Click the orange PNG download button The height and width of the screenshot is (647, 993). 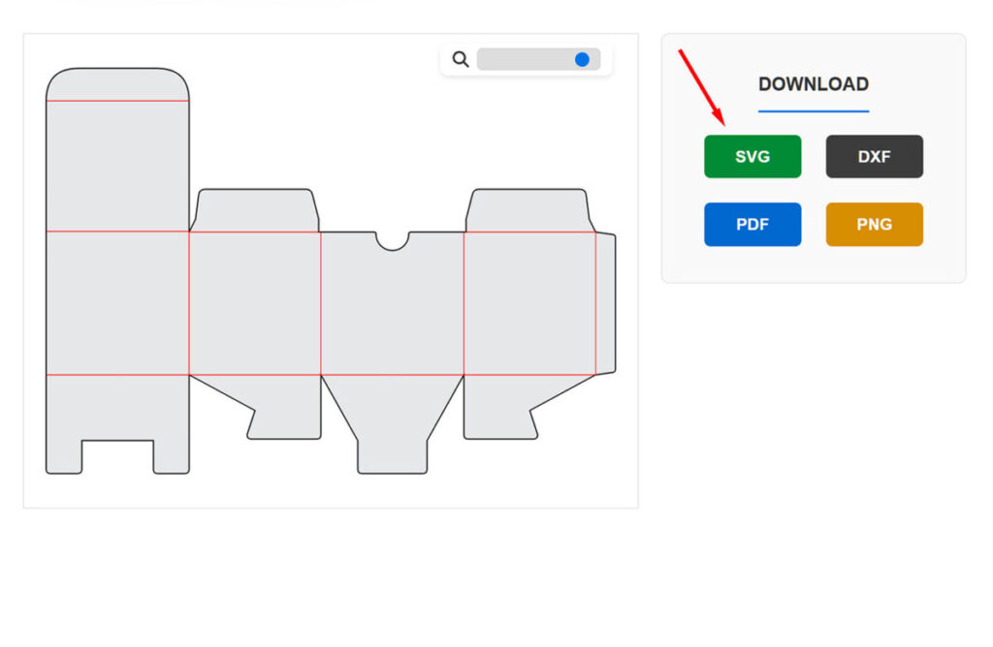tap(874, 225)
